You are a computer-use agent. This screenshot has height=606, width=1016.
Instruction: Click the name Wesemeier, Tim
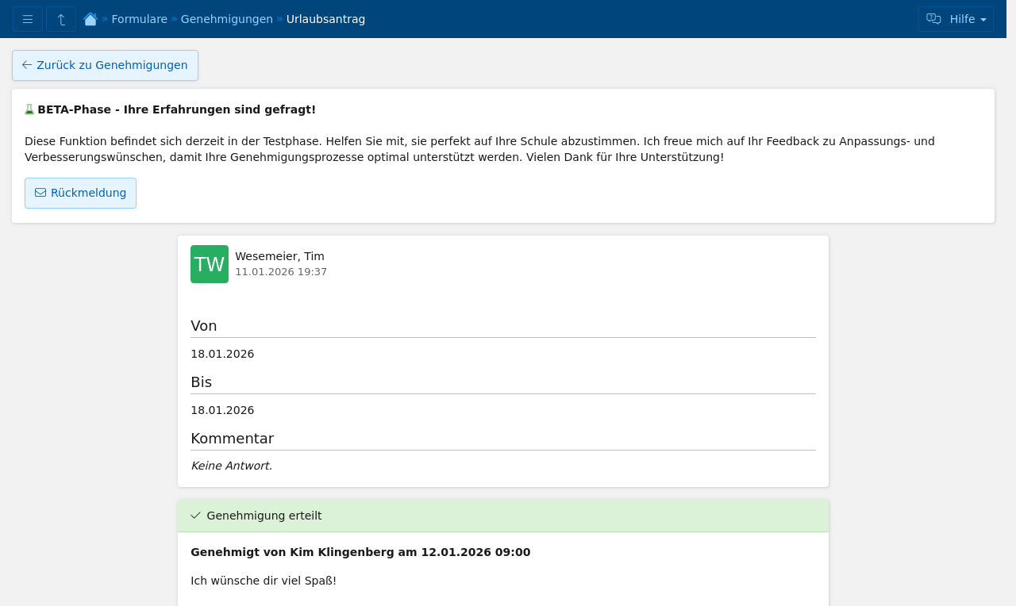[x=279, y=256]
